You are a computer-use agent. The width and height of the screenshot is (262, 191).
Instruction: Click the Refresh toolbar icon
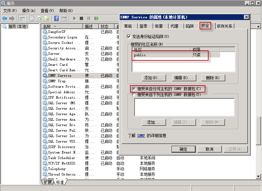(x=39, y=18)
